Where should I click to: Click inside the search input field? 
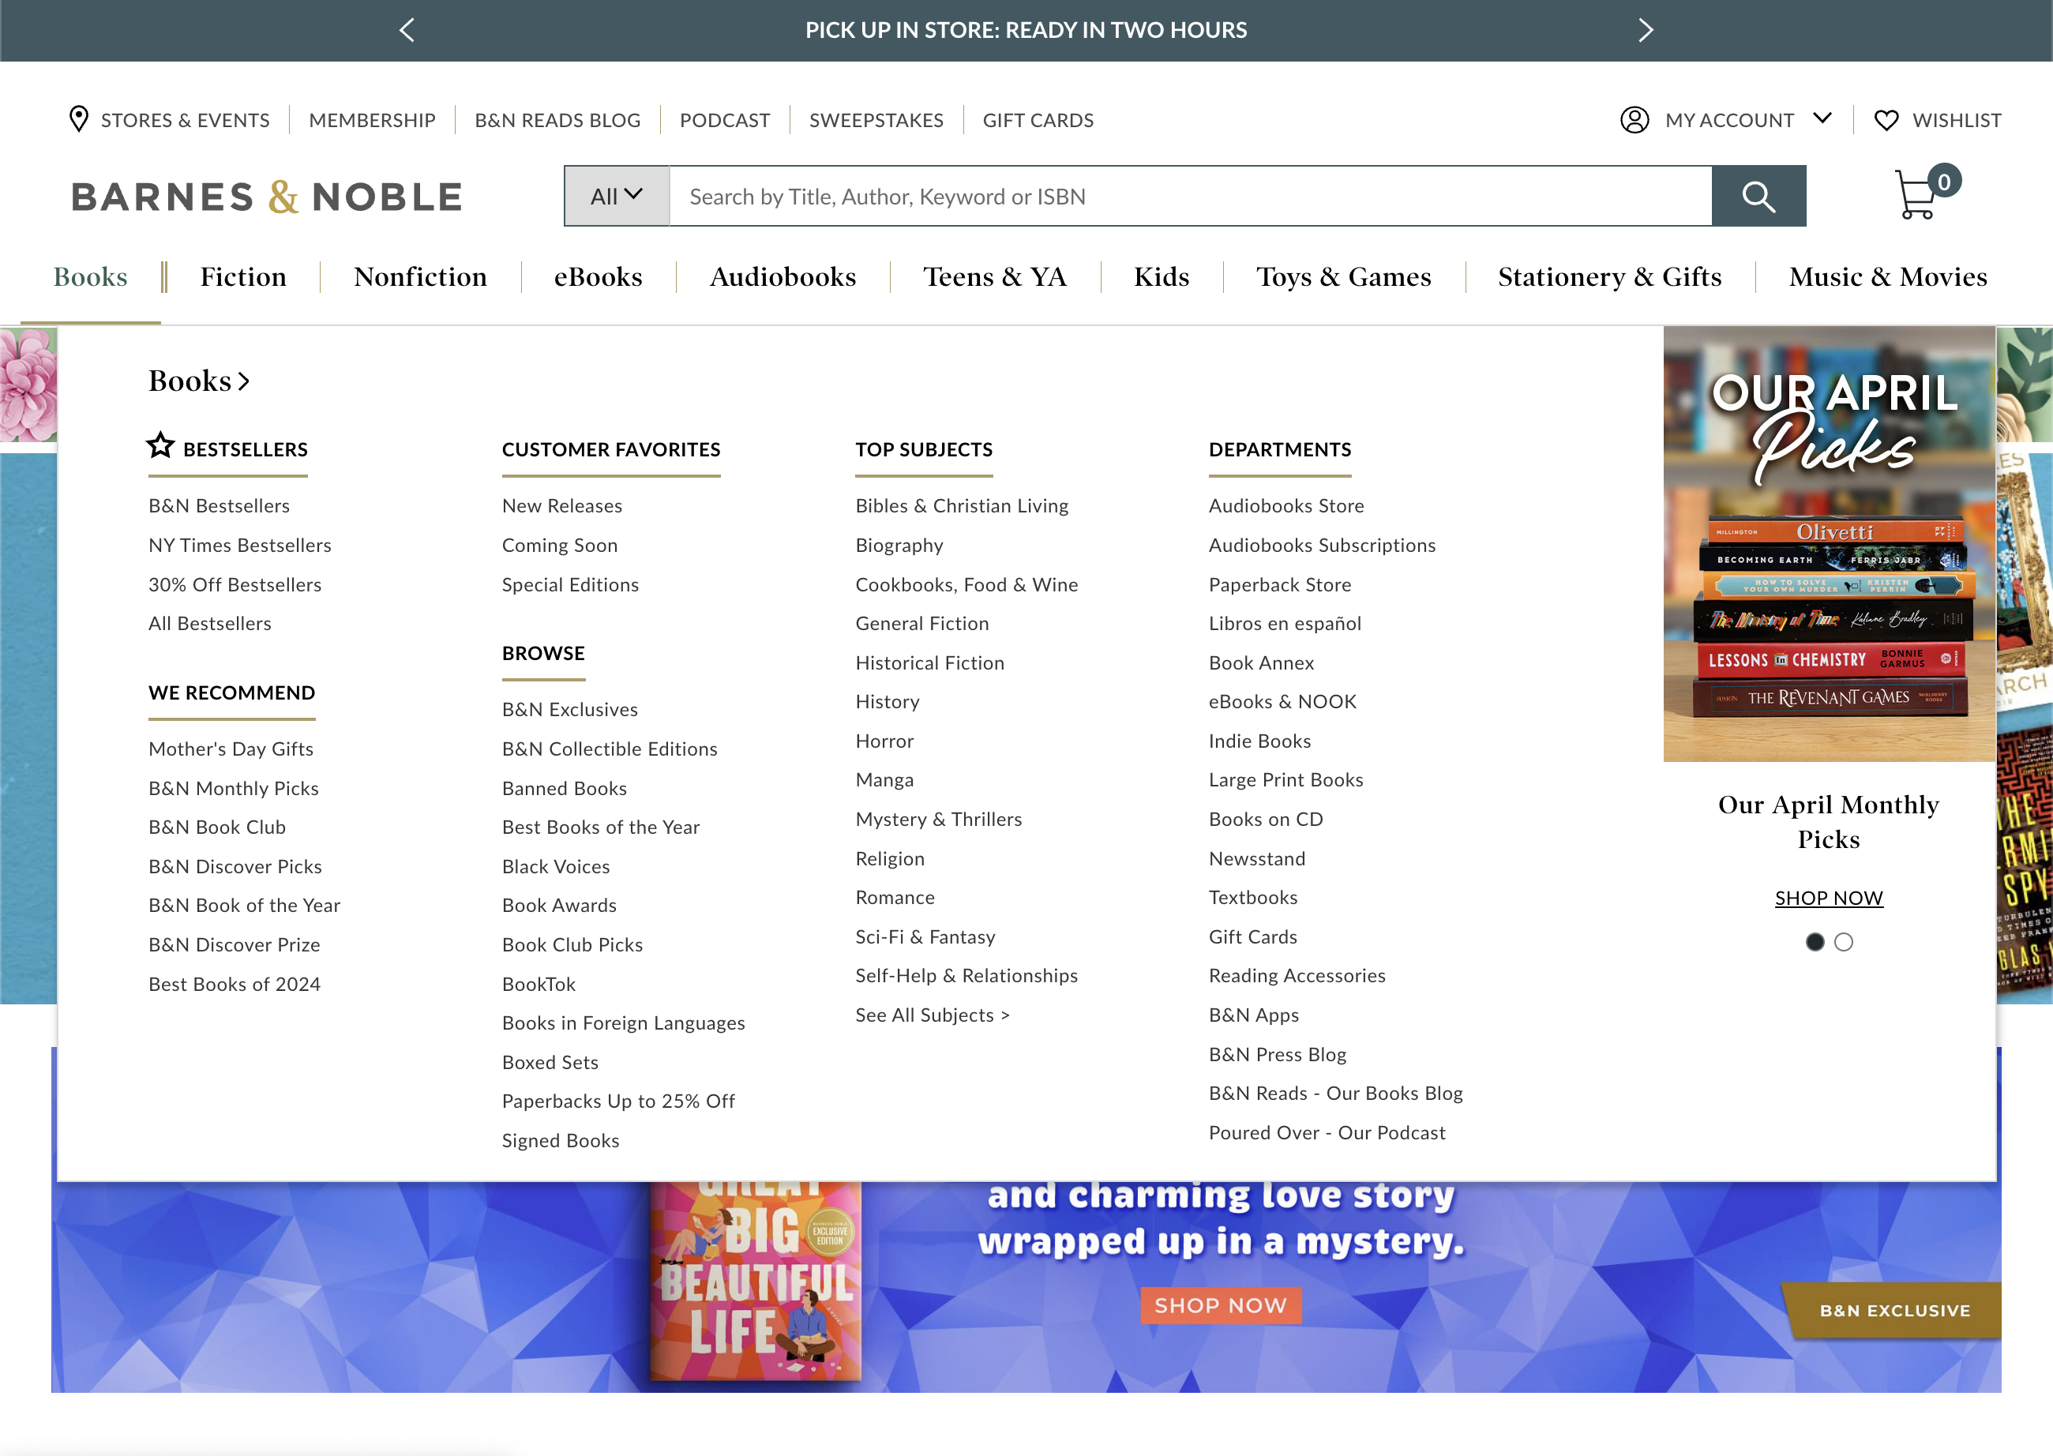(x=1165, y=197)
